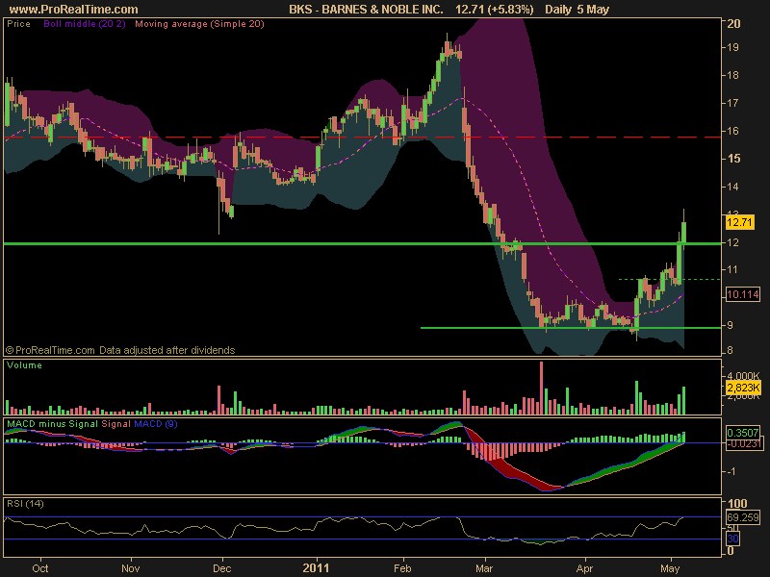Select the 2011 marker on time axis
This screenshot has height=577, width=770.
(x=316, y=568)
